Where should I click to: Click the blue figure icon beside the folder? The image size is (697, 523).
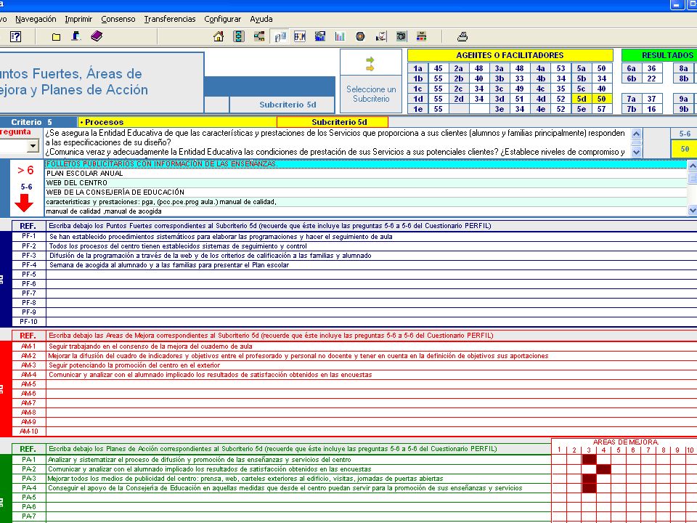[76, 36]
